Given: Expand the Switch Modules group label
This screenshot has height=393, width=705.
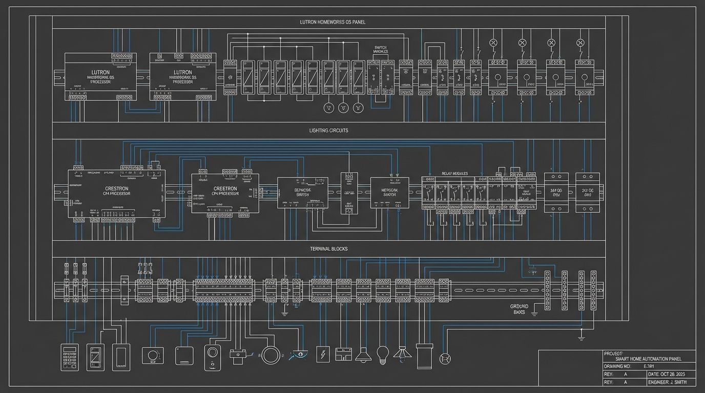Looking at the screenshot, I should (x=380, y=49).
